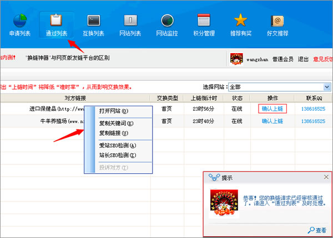This screenshot has height=238, width=333.
Task: Click 复制链接 menu entry
Action: pyautogui.click(x=113, y=133)
